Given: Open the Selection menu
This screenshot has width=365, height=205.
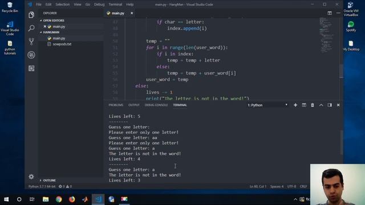Looking at the screenshot, I should 62,5.
